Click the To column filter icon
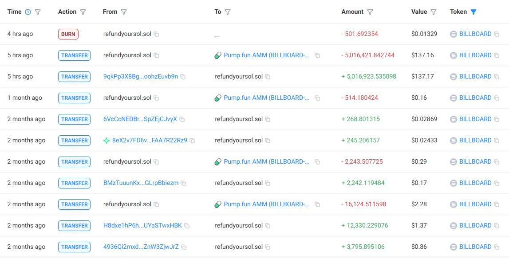The height and width of the screenshot is (259, 509). tap(227, 12)
